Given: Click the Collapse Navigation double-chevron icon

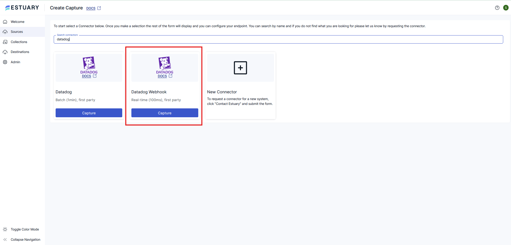Looking at the screenshot, I should coord(5,240).
